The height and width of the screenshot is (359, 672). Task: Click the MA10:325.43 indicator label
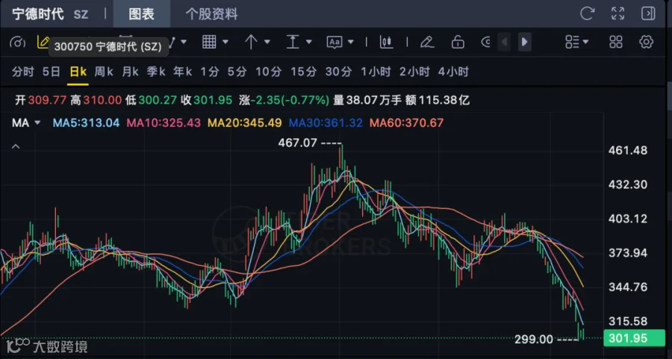(164, 123)
